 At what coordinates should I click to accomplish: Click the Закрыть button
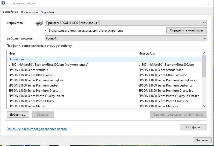[202, 140]
